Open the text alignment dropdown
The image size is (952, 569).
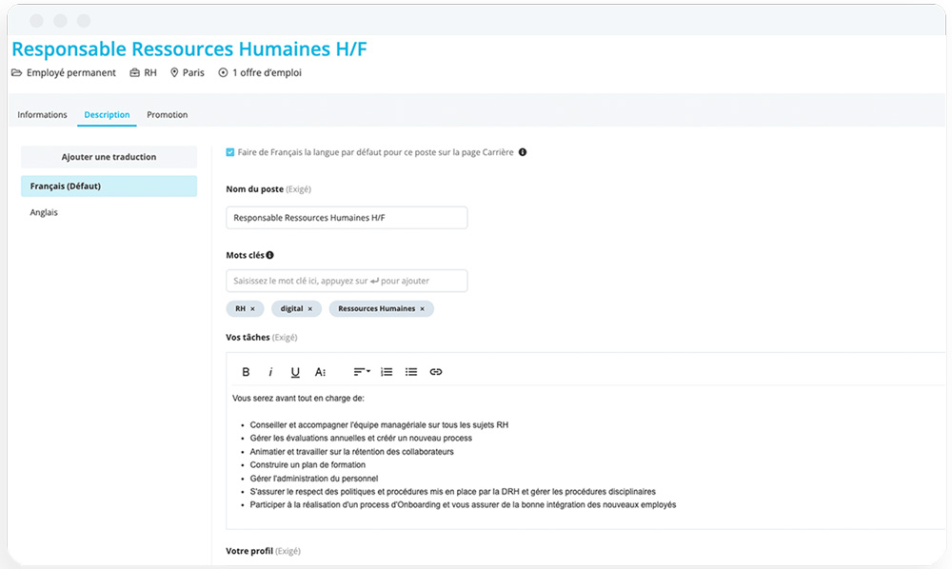pyautogui.click(x=362, y=372)
